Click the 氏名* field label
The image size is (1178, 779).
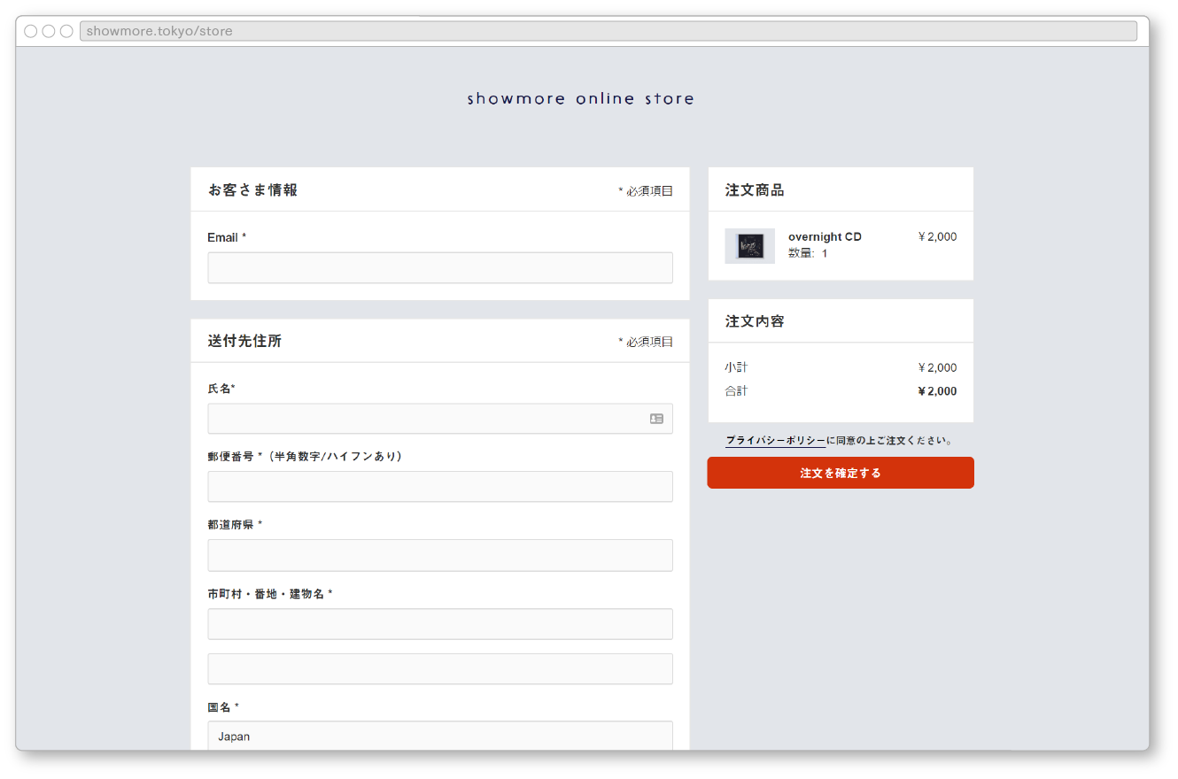(221, 389)
